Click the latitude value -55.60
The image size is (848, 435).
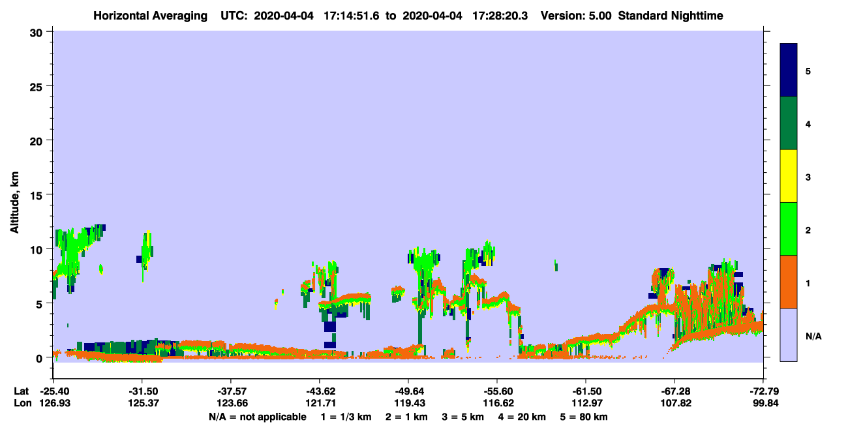click(x=497, y=391)
